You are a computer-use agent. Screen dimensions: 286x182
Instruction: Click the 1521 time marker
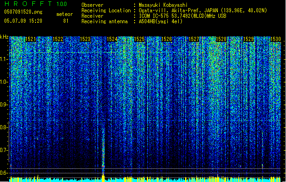30,39
